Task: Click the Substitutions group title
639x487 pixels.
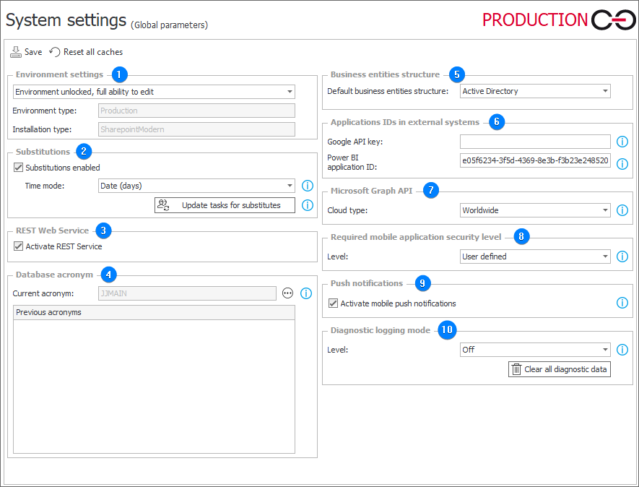Action: [43, 151]
